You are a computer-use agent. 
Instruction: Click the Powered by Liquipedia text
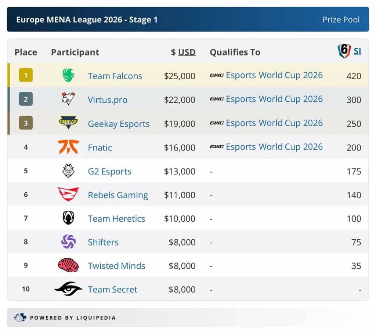pyautogui.click(x=73, y=318)
